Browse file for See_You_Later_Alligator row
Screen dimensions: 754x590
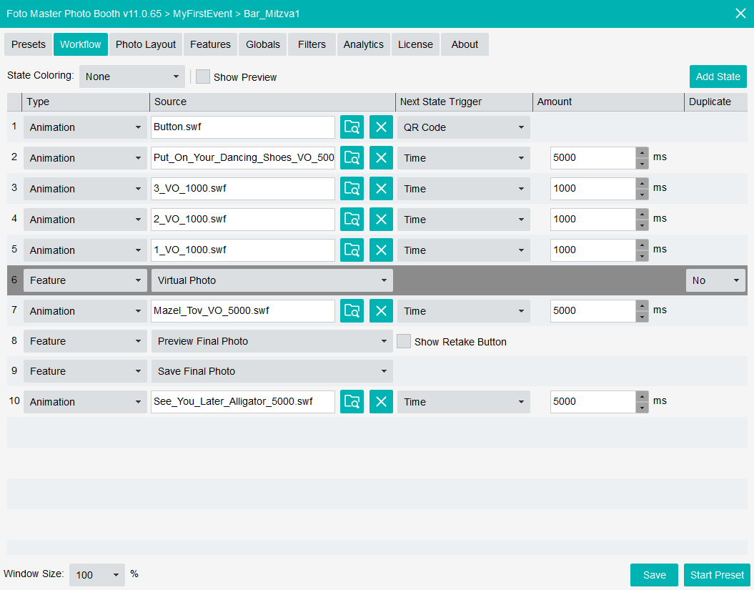click(352, 402)
